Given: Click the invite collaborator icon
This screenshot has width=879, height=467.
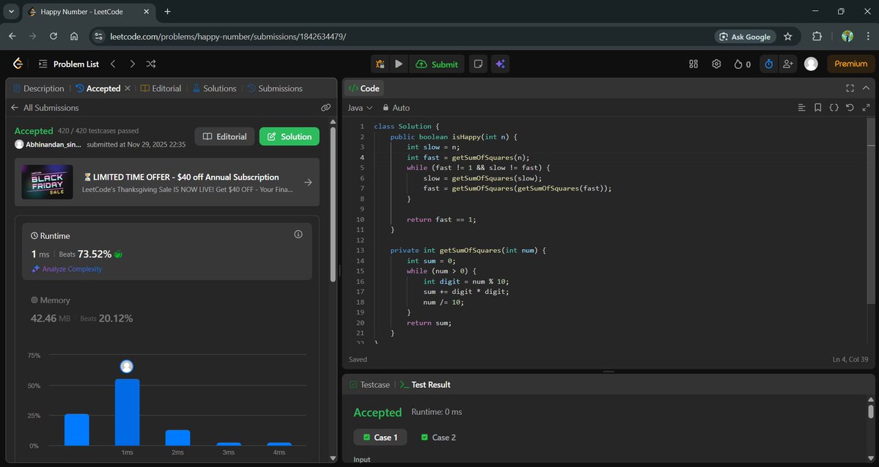Looking at the screenshot, I should [787, 64].
